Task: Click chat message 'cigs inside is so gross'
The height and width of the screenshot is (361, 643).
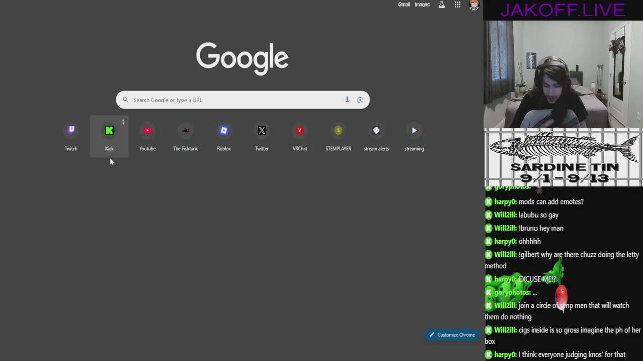Action: pos(563,336)
